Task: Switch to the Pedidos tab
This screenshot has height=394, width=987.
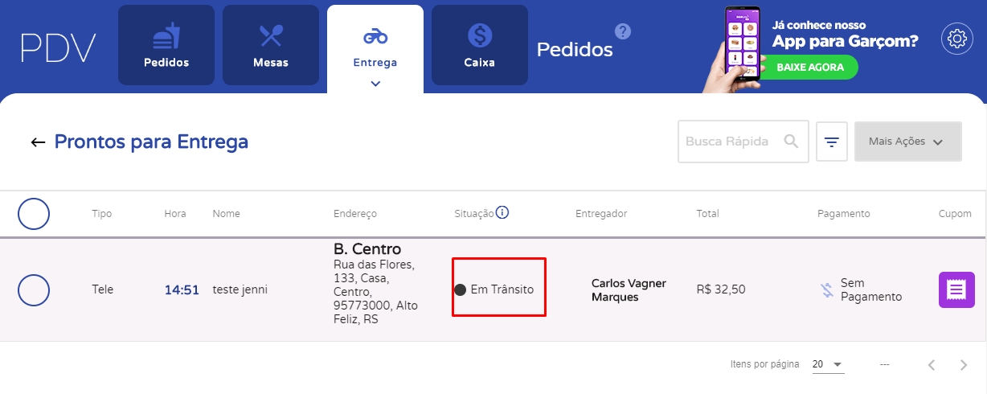Action: point(166,45)
